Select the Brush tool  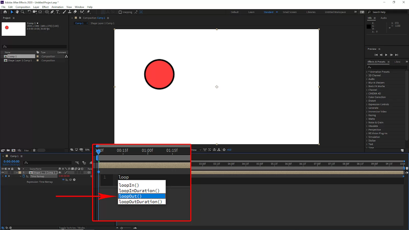pyautogui.click(x=64, y=12)
